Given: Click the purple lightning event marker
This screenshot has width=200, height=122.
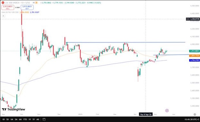Looking at the screenshot, I should [x=167, y=111].
